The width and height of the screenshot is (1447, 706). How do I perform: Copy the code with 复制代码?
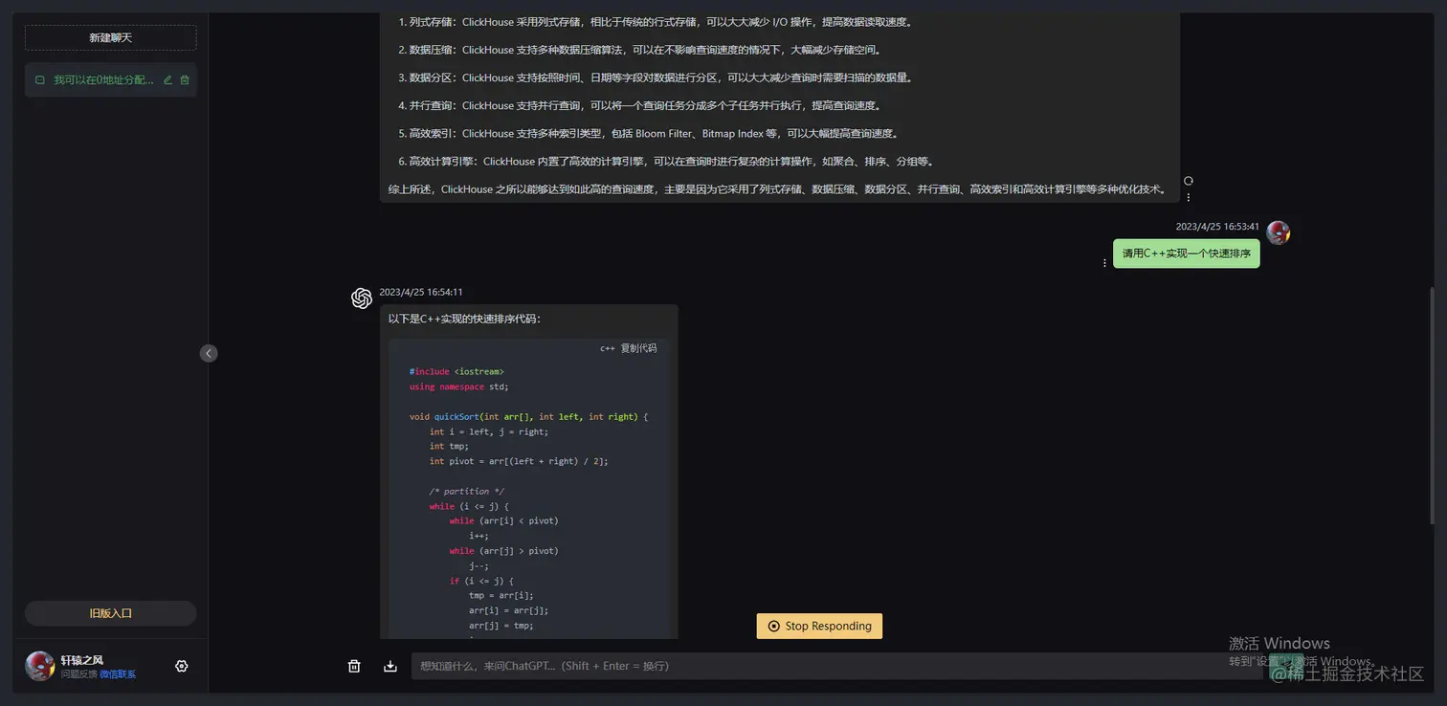tap(638, 348)
